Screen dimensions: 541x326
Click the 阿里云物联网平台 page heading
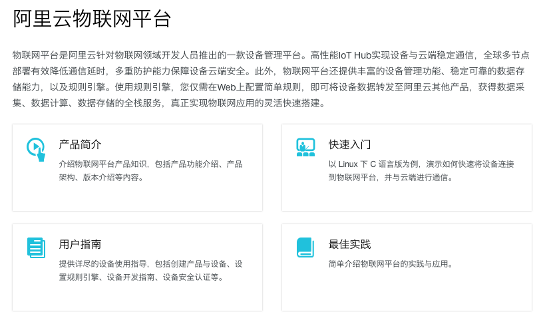92,19
